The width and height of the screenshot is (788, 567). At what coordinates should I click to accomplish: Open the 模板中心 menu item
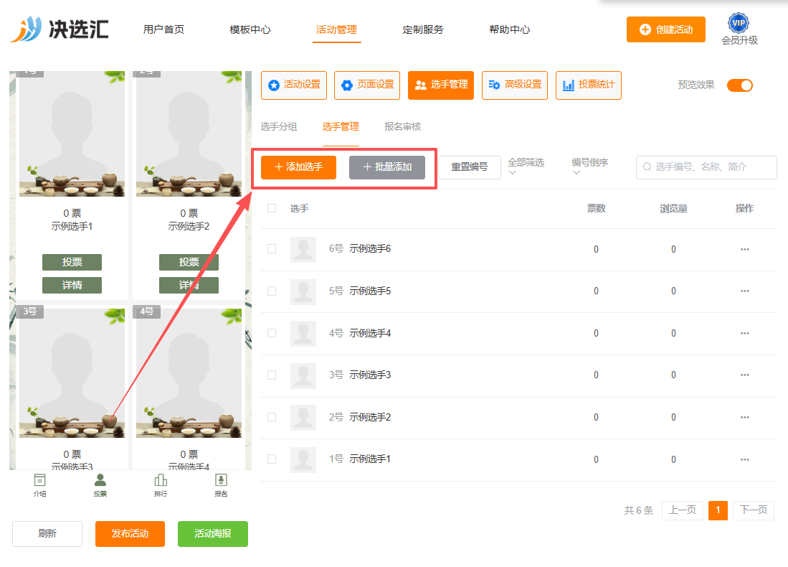tap(250, 29)
